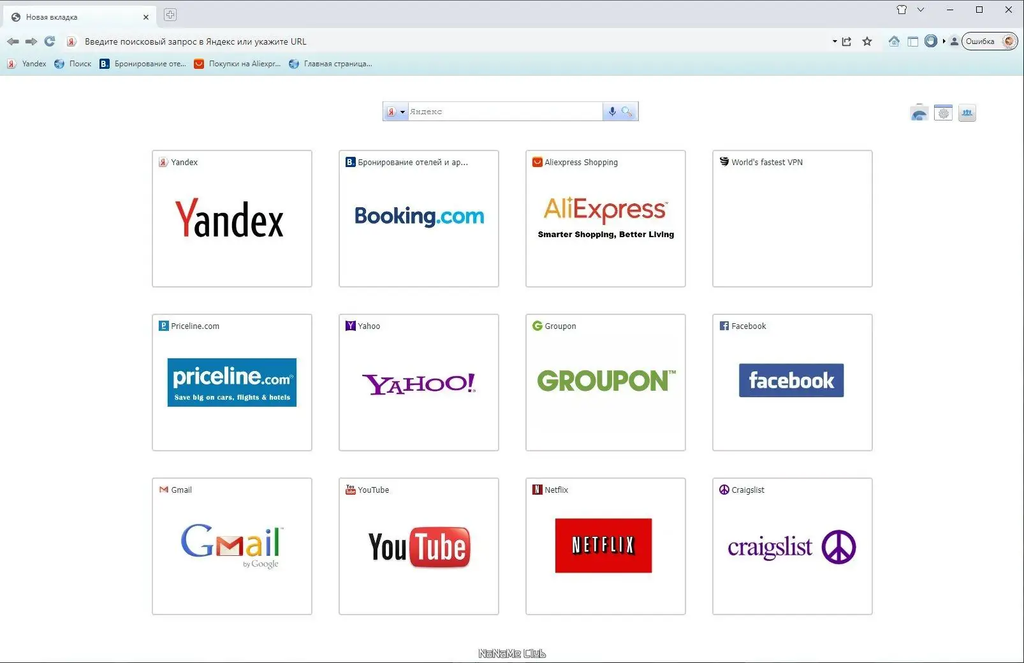This screenshot has height=663, width=1024.
Task: Click the Facebook favicon in tile title
Action: pos(724,326)
